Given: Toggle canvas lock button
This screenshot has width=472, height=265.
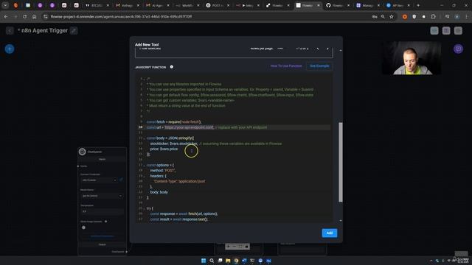Looking at the screenshot, I should (x=246, y=247).
